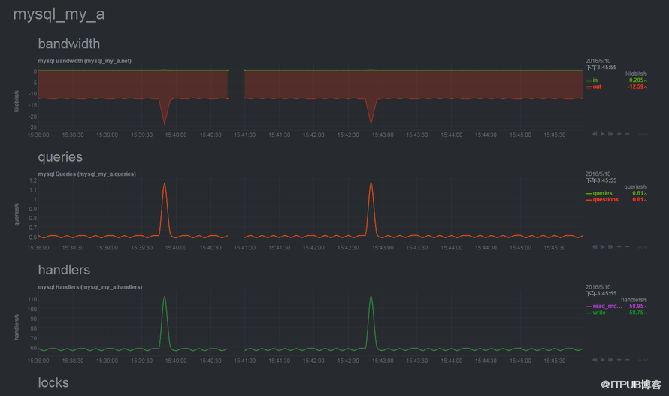Click the handlers chart peak near 15:42:50
The image size is (669, 396).
371,297
